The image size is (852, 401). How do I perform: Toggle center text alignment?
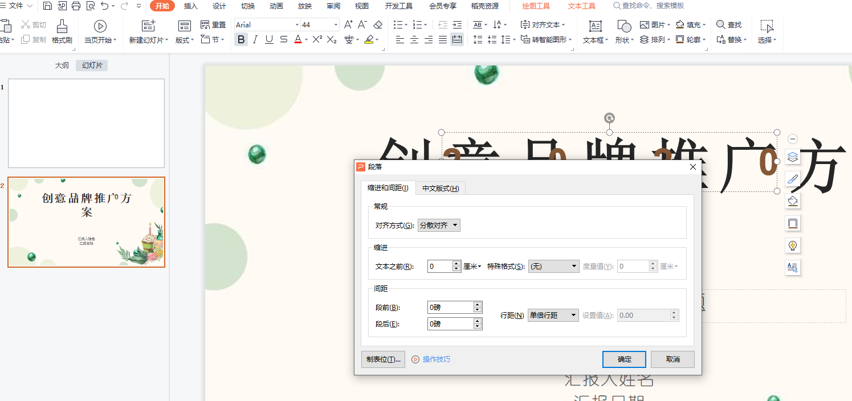coord(414,39)
